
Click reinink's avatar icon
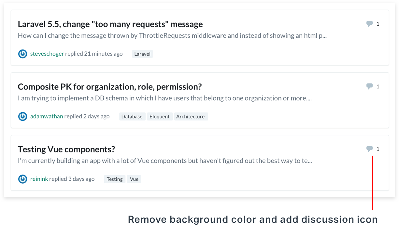point(22,179)
